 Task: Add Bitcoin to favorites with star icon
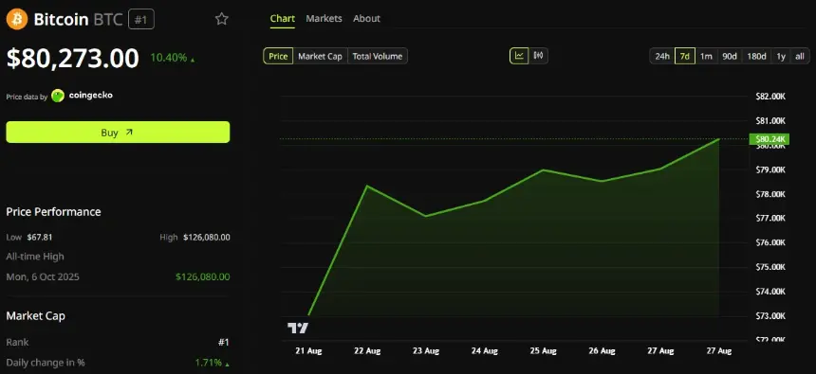(x=222, y=19)
